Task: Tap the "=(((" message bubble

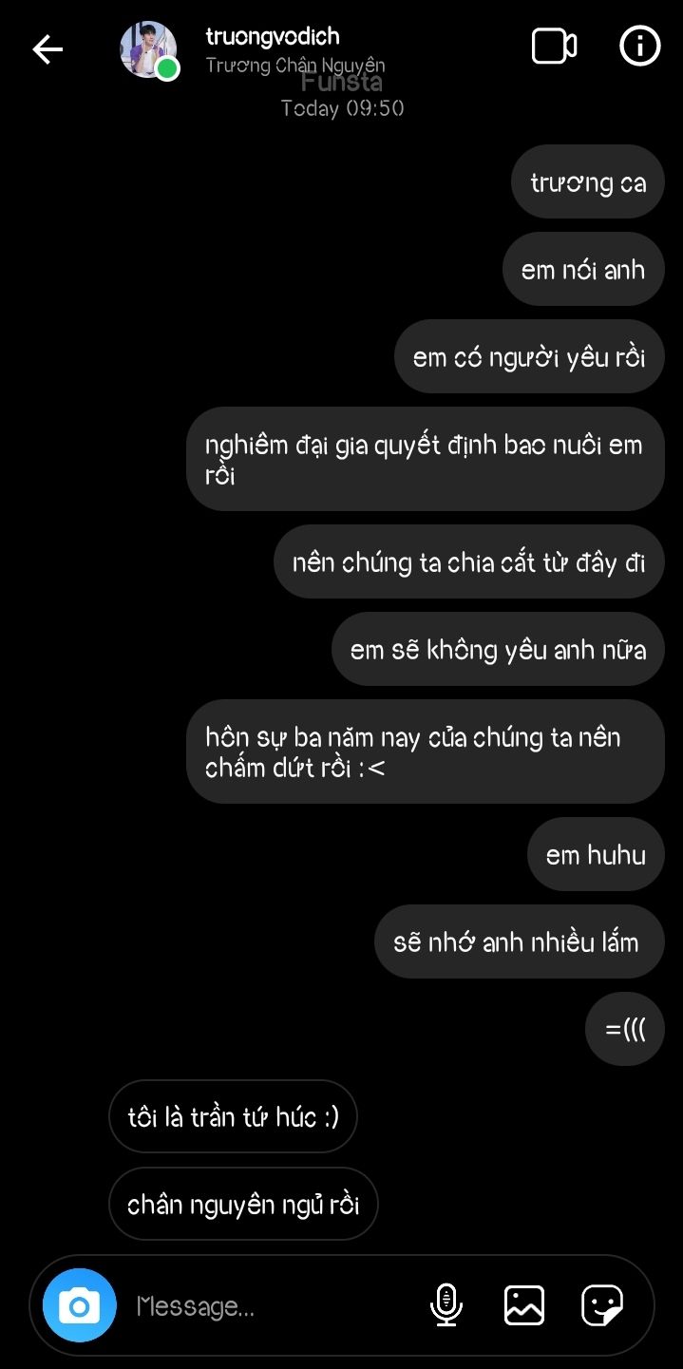Action: click(x=625, y=1030)
